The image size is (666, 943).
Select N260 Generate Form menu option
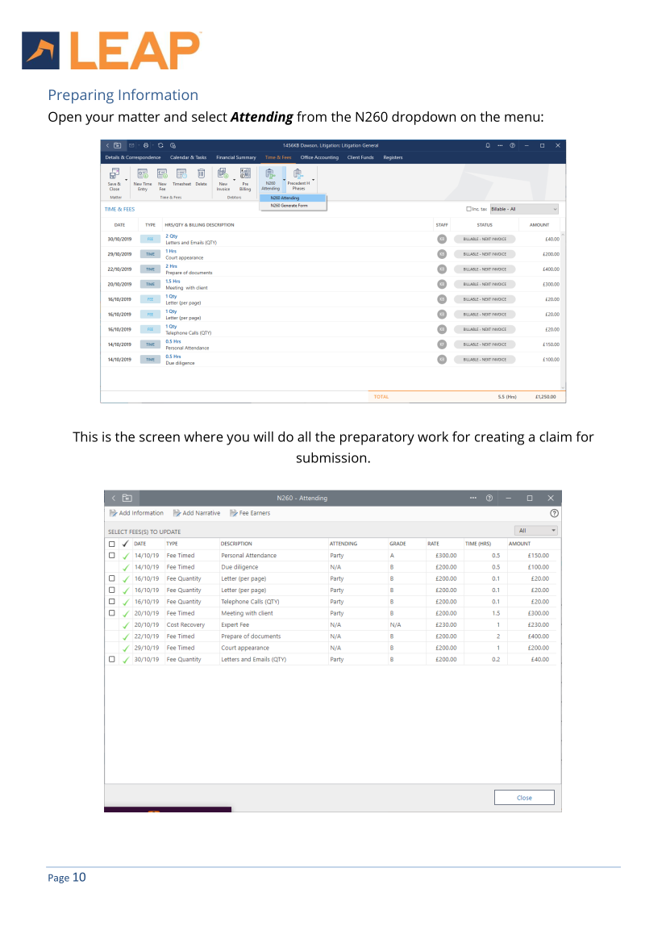pos(289,206)
